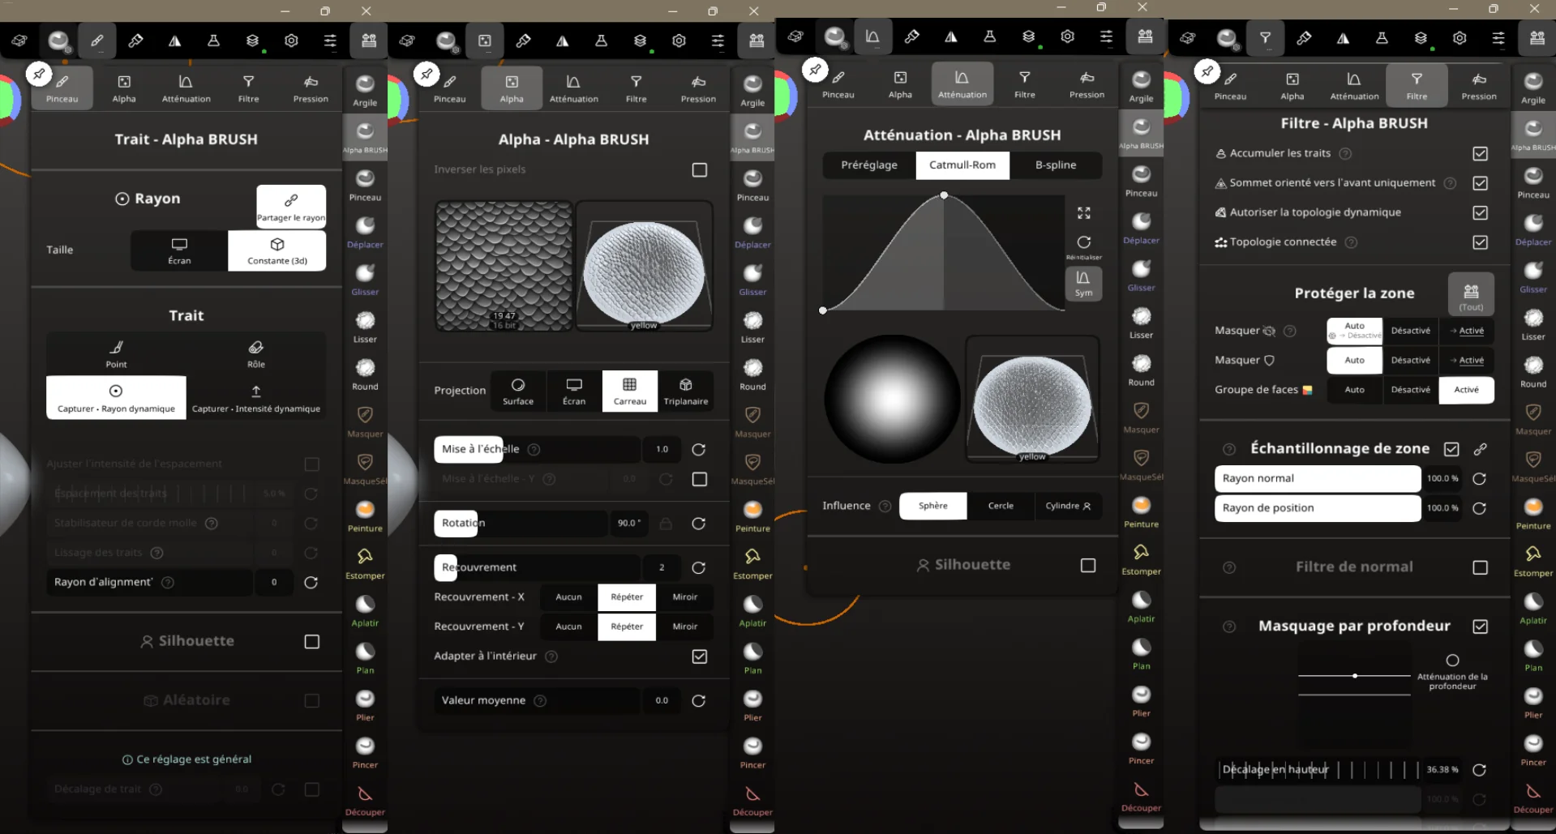Screen dimensions: 1556x834
Task: Select Capturer - Intensité dynamique stroke mode
Action: pyautogui.click(x=256, y=398)
